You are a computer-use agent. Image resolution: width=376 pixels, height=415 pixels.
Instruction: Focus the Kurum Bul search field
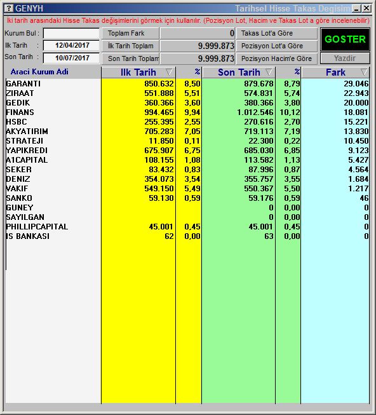(71, 33)
